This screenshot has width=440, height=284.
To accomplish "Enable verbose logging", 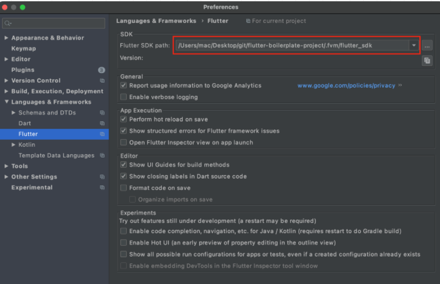I will tap(123, 97).
